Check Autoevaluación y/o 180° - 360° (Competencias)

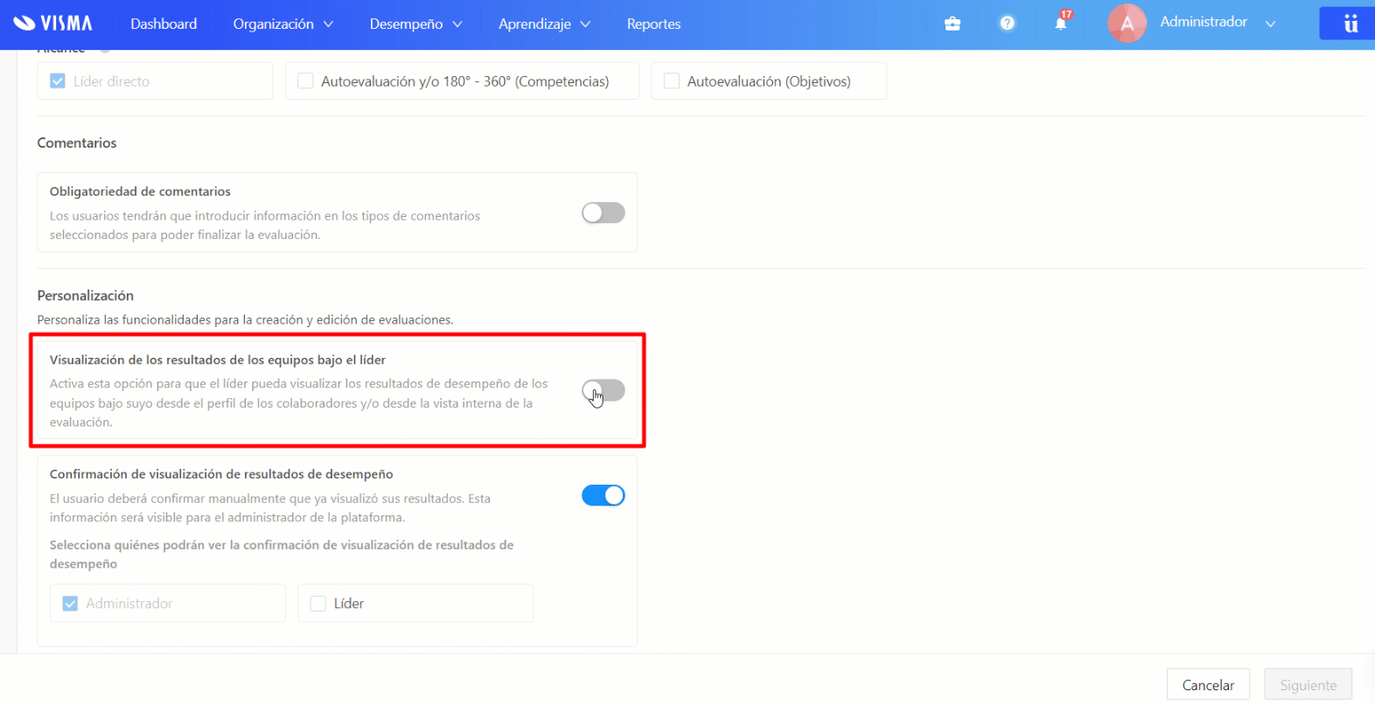pyautogui.click(x=305, y=81)
